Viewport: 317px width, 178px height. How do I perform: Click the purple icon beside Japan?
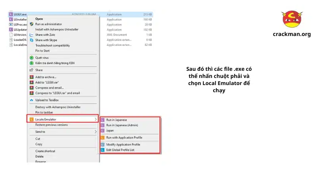(x=103, y=131)
